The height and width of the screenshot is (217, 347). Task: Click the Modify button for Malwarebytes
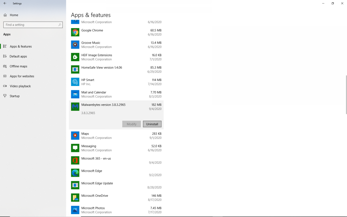132,124
